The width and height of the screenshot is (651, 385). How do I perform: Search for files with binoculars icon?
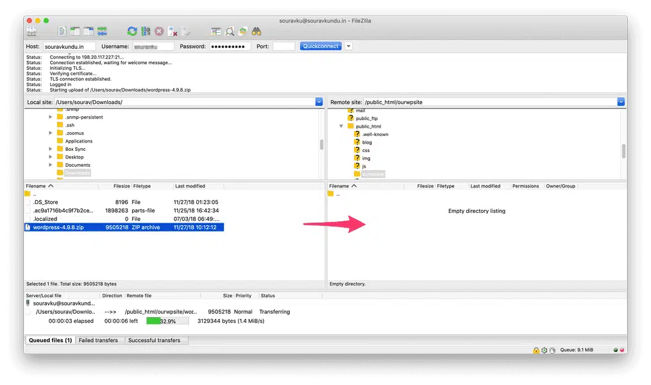[256, 31]
